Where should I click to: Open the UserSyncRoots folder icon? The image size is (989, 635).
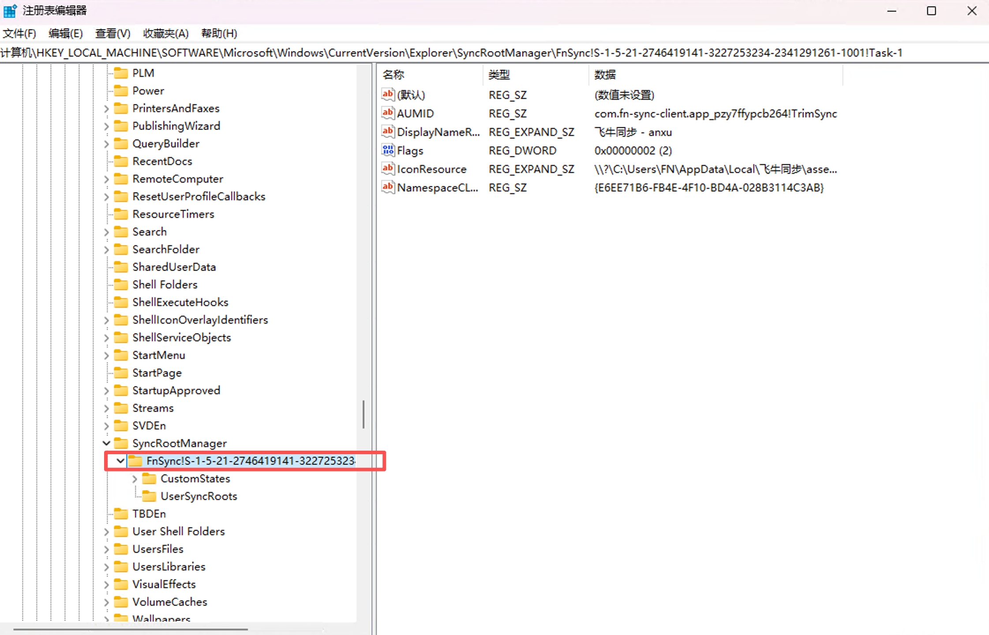click(149, 496)
